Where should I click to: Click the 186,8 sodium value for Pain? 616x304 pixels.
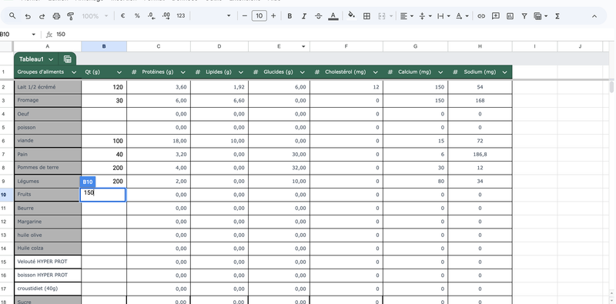pyautogui.click(x=480, y=155)
